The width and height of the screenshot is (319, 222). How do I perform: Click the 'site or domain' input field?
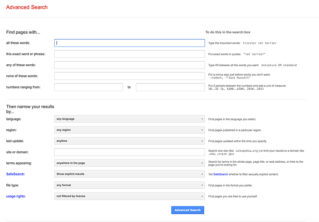(x=129, y=152)
